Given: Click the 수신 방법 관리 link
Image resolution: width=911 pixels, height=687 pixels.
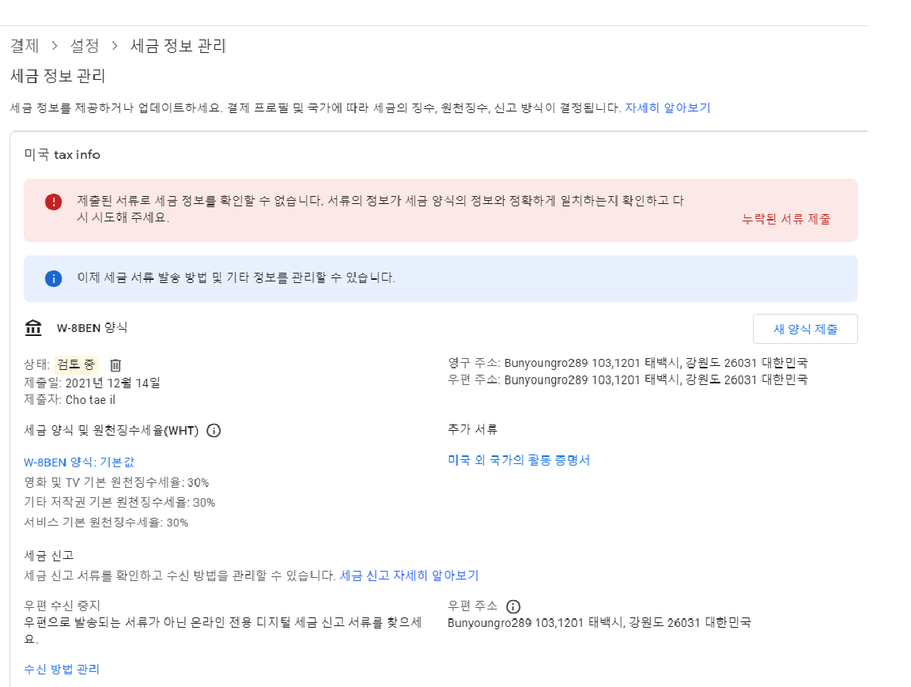Looking at the screenshot, I should [x=60, y=669].
